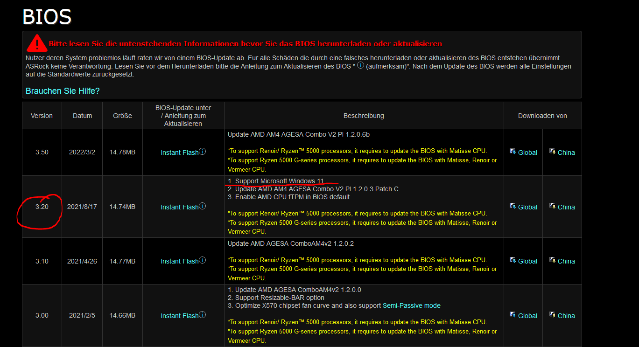
Task: Click download icon beside Global in 3.20 row
Action: (513, 206)
